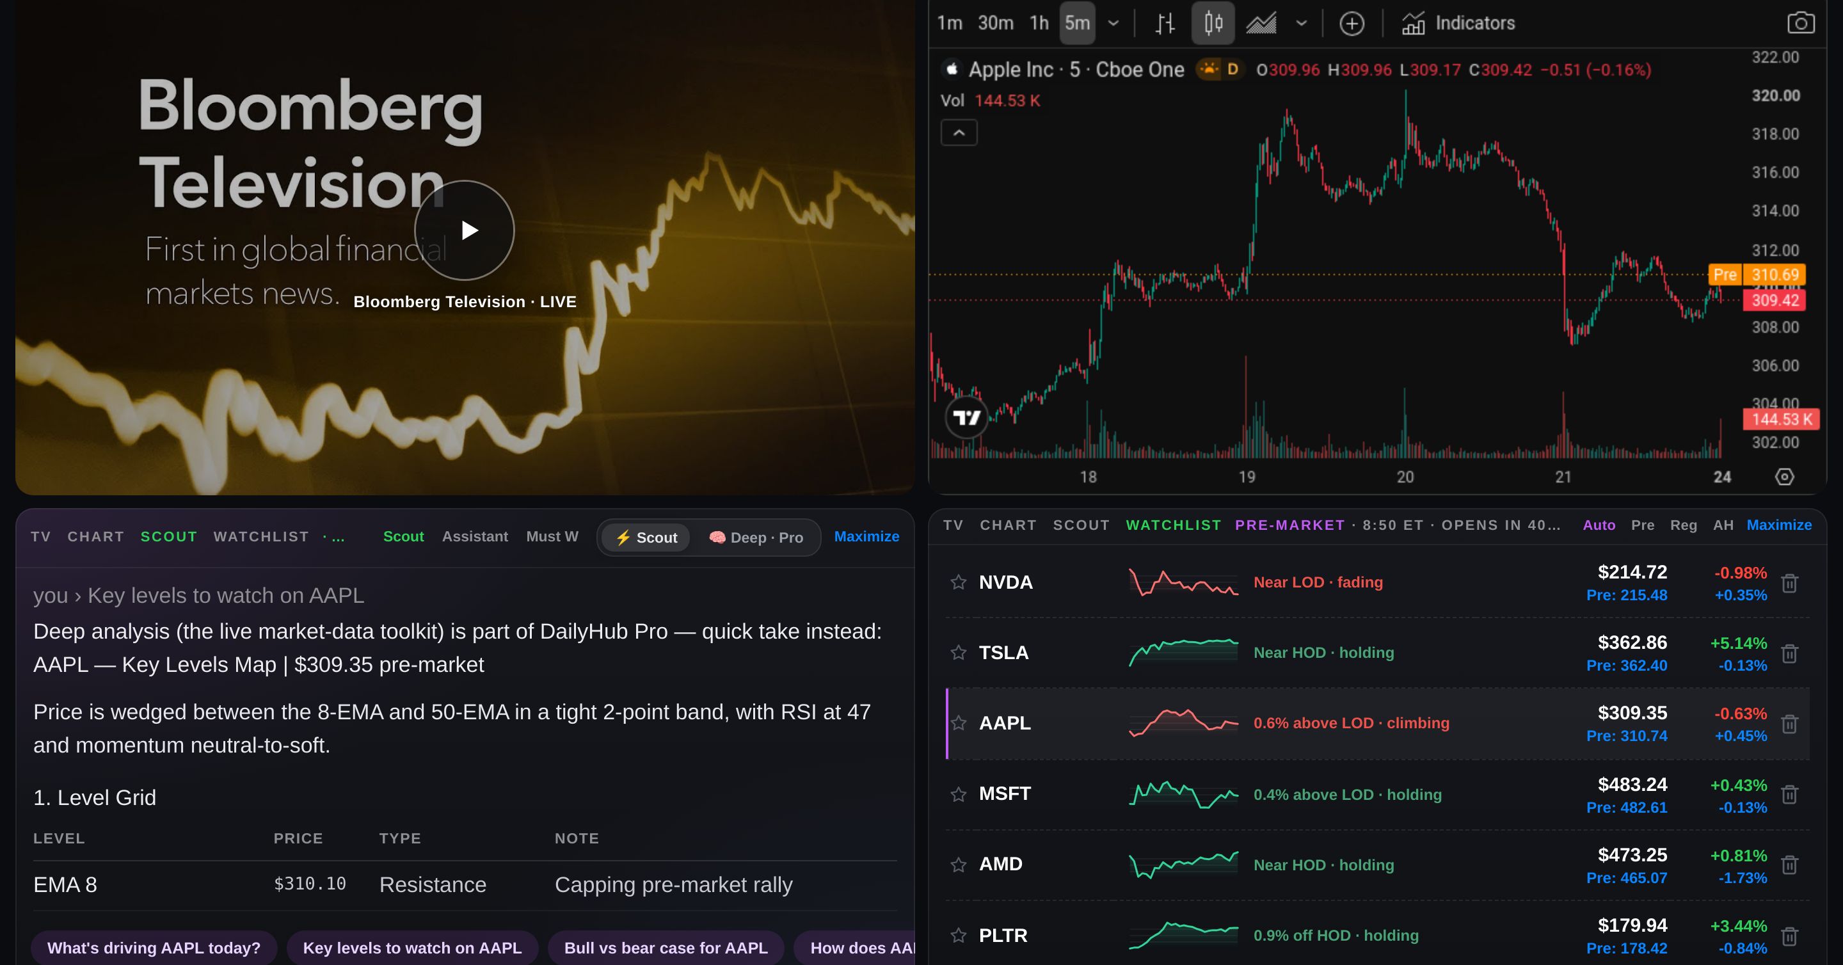The height and width of the screenshot is (965, 1843).
Task: Select the 30m chart interval
Action: pyautogui.click(x=995, y=23)
